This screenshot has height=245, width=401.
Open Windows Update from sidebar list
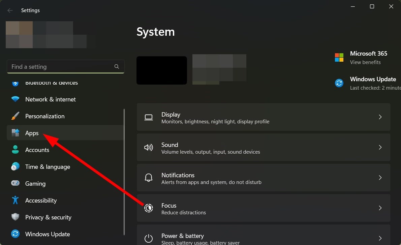(x=65, y=234)
